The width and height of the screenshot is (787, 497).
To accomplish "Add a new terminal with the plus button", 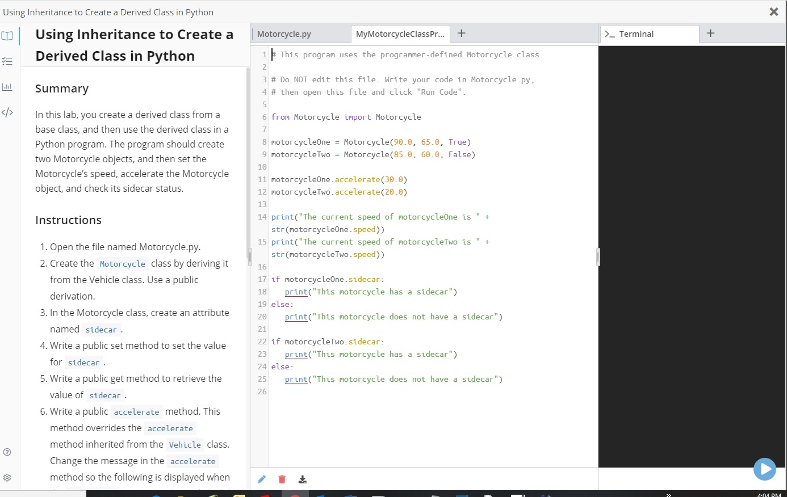I will click(x=710, y=33).
